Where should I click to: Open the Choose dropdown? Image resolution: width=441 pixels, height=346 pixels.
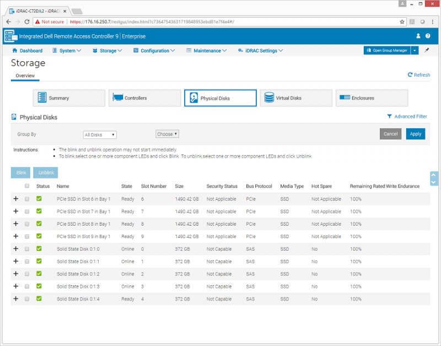tap(167, 134)
